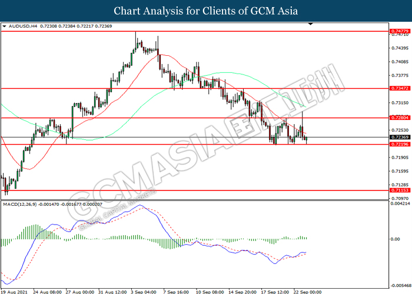Click the chart shift triangle marker at top
Screen dimensions: 412x294
310,24
